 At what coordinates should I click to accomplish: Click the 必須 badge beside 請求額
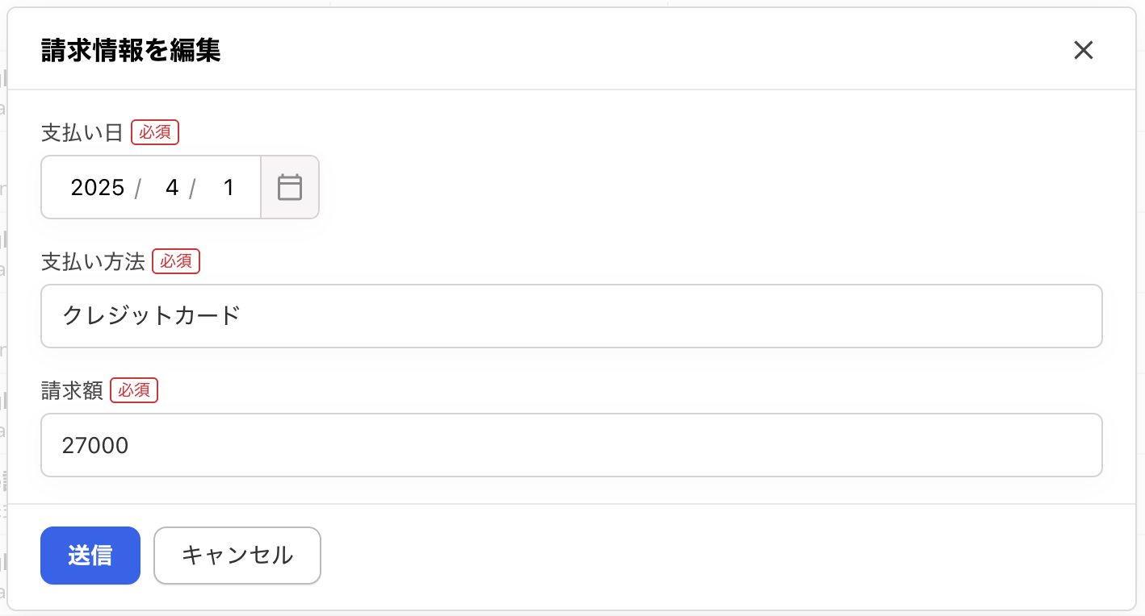click(134, 390)
